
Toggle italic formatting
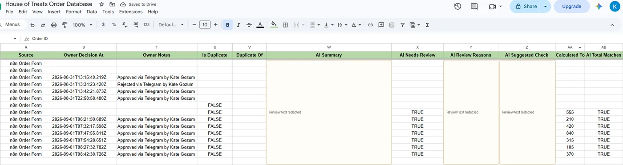(x=239, y=25)
